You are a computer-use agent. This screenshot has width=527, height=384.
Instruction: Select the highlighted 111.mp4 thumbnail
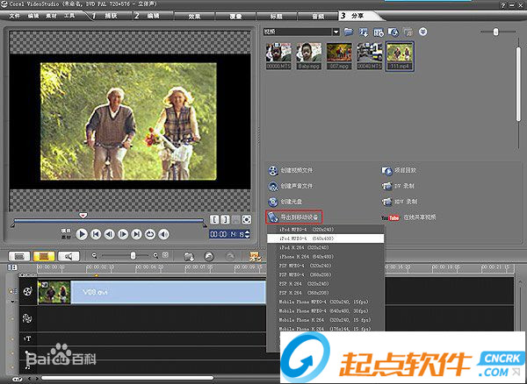[400, 56]
